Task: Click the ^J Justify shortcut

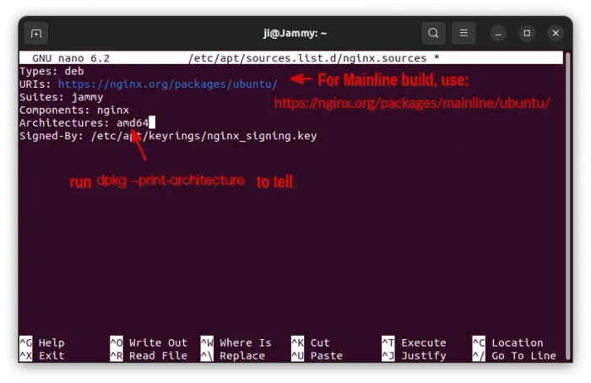Action: click(x=414, y=356)
